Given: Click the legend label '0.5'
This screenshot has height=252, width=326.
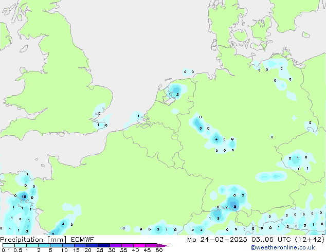Looking at the screenshot, I should click(18, 250).
